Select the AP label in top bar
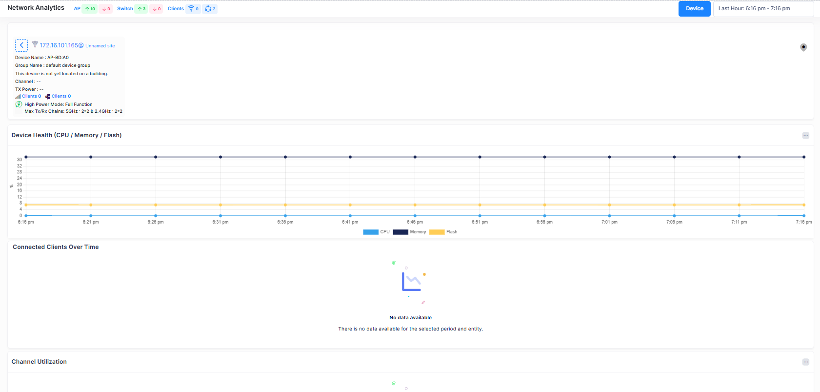The image size is (820, 392). point(77,9)
